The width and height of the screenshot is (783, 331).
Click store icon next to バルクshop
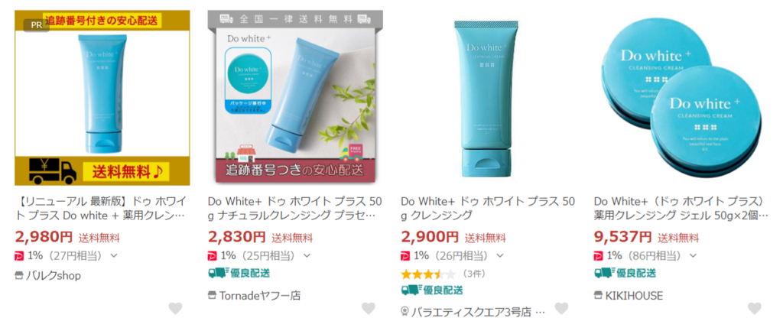pos(19,276)
